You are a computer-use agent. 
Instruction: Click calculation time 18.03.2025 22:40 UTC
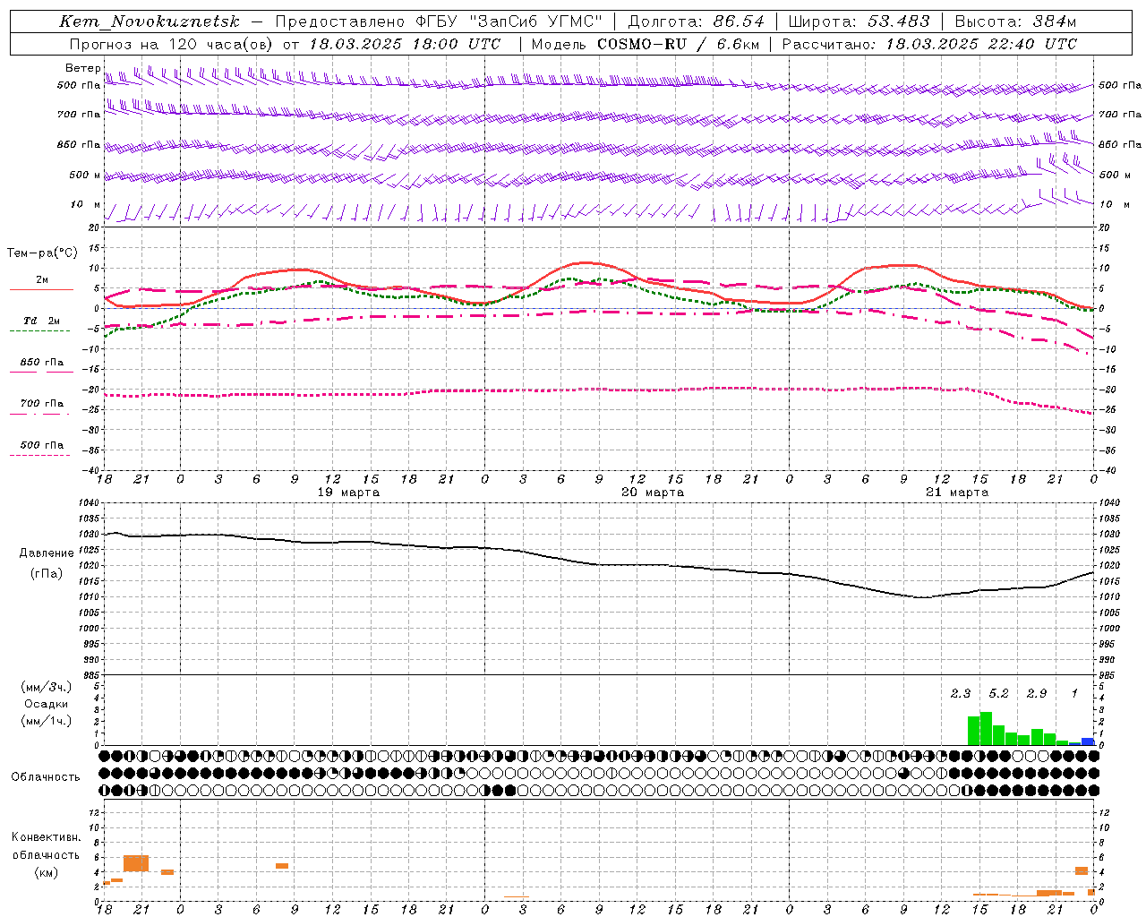tap(981, 44)
